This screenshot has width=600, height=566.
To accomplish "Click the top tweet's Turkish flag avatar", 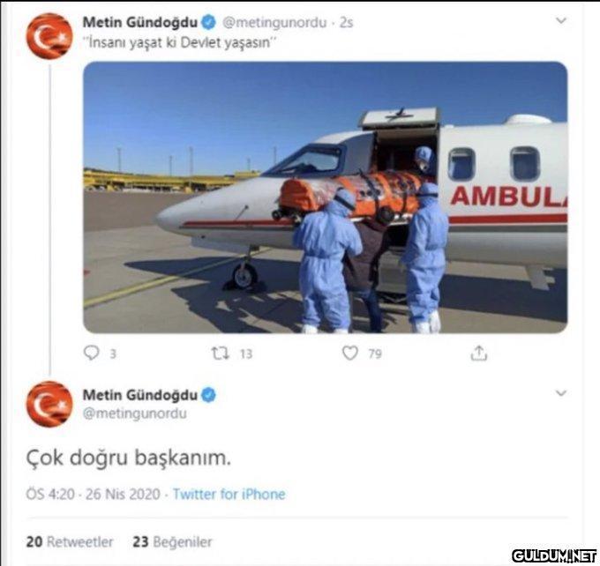I will click(x=49, y=36).
